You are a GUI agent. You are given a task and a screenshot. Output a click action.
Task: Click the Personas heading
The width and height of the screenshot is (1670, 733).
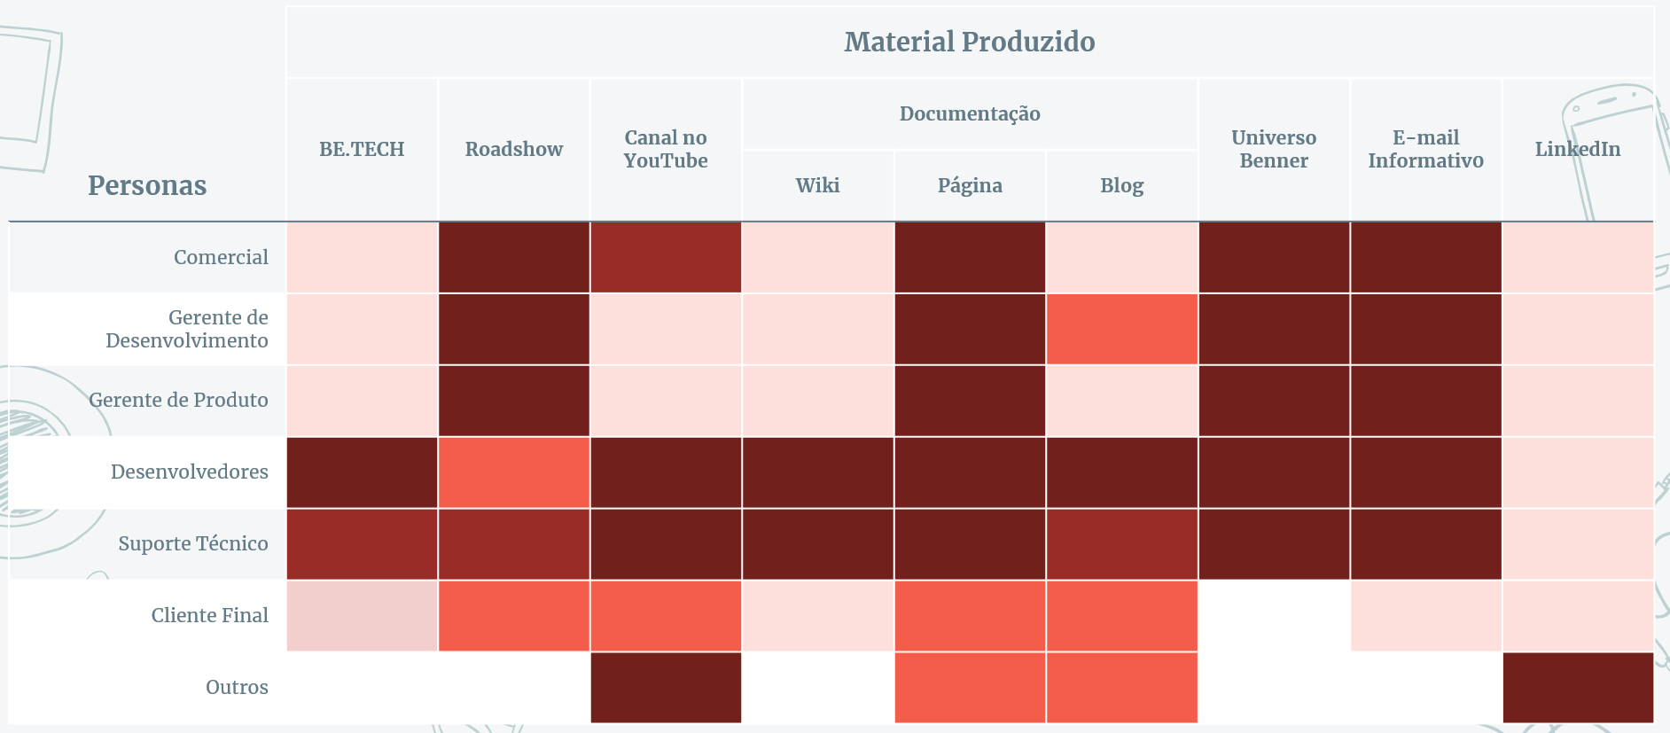point(147,185)
